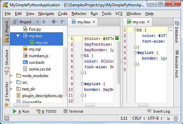Toggle tool window bars via status bar corner icon
Viewport: 183px width, 124px height.
click(7, 118)
